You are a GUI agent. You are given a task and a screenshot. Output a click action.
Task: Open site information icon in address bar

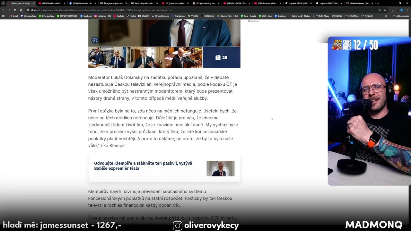click(28, 10)
